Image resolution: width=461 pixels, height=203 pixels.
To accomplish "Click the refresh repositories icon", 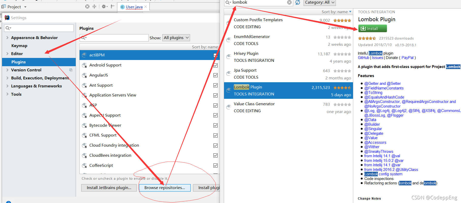I will click(298, 2).
